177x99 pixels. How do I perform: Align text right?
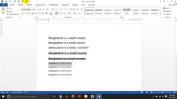click(62, 13)
